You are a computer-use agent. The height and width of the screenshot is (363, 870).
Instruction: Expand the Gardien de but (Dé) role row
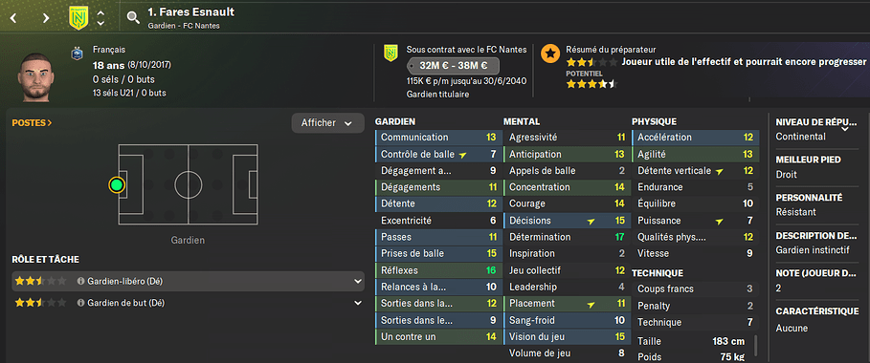pyautogui.click(x=189, y=303)
